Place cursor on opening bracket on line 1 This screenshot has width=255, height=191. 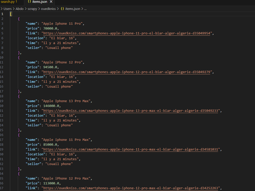point(11,14)
